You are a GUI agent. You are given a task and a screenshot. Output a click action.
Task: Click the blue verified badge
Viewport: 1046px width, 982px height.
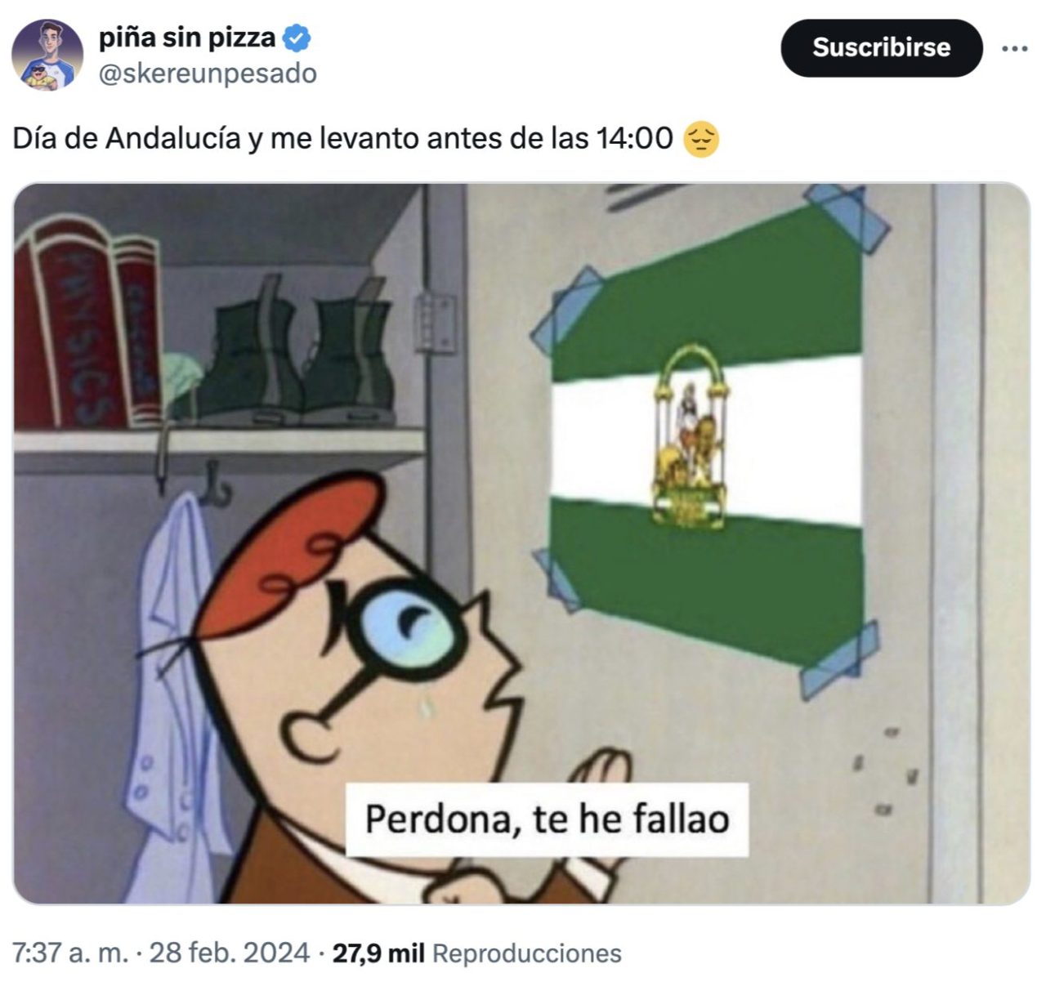(297, 38)
